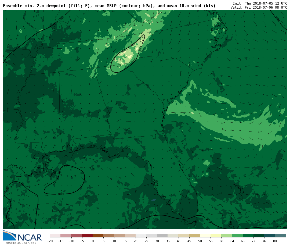
Task: Select the colorbar swatch between 76 and 80
Action: click(269, 236)
